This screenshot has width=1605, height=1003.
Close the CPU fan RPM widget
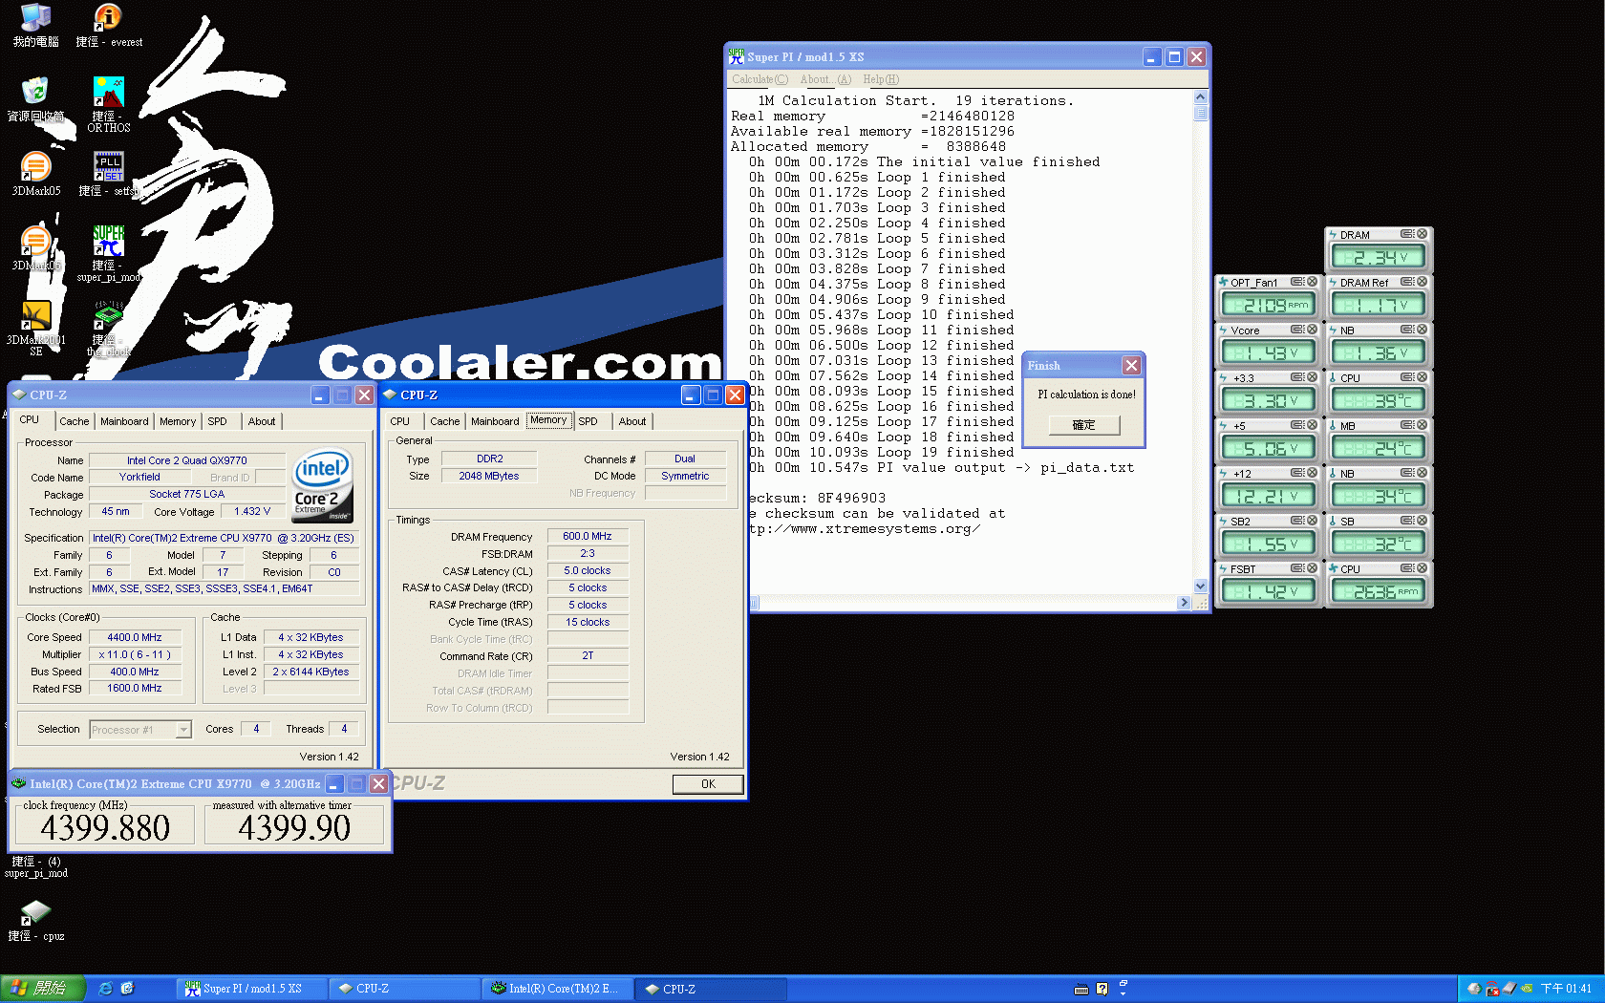point(1422,568)
